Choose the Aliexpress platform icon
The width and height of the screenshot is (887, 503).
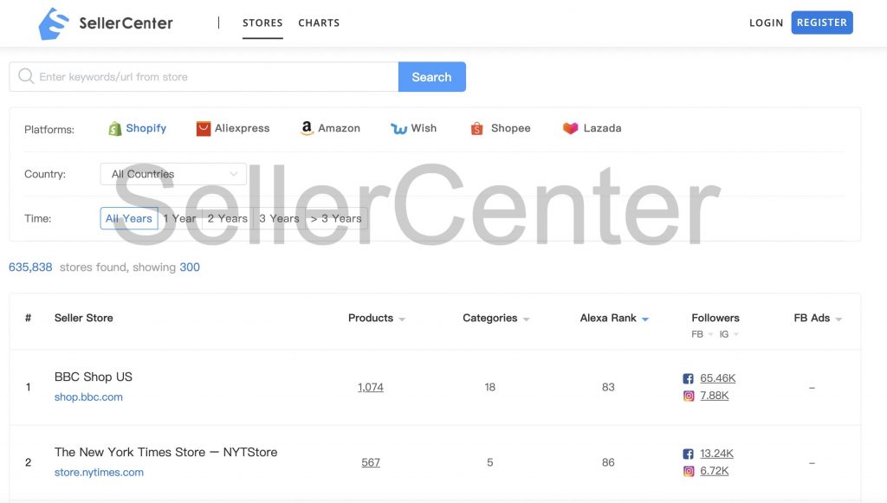click(203, 129)
